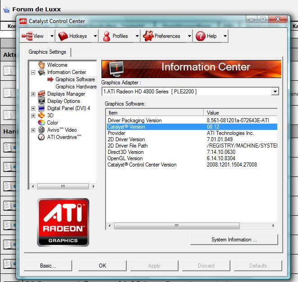This screenshot has width=298, height=282.
Task: Select the Driver Packaging Version row
Action: point(192,120)
